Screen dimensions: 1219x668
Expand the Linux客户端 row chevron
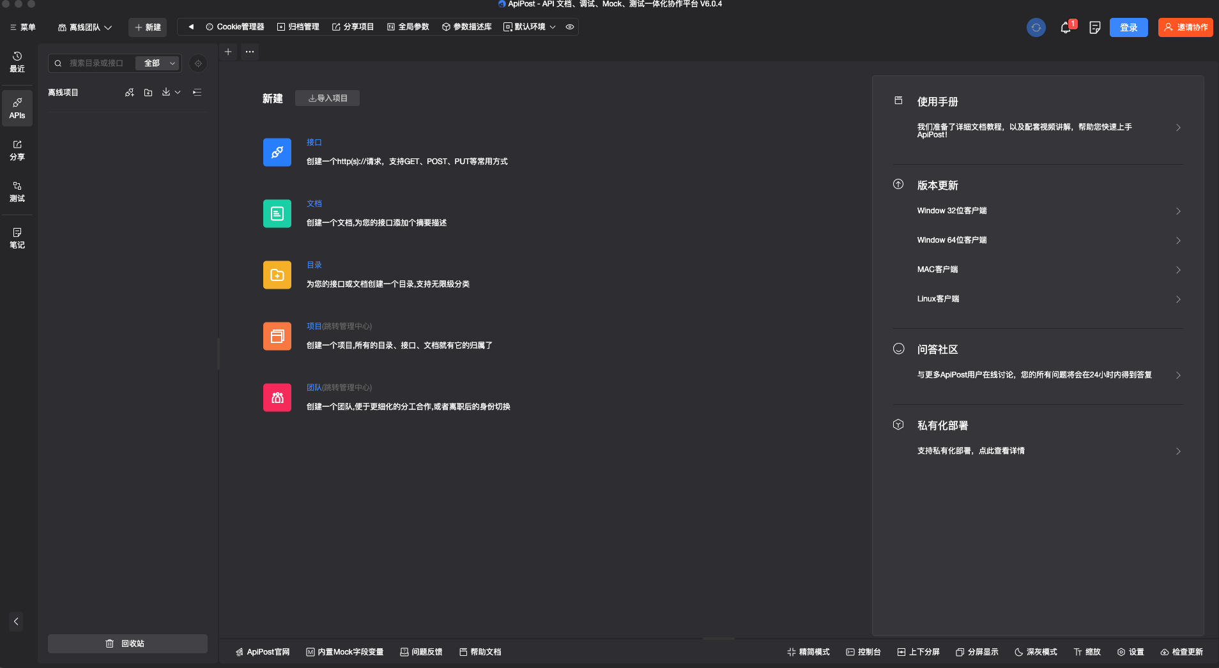1178,300
